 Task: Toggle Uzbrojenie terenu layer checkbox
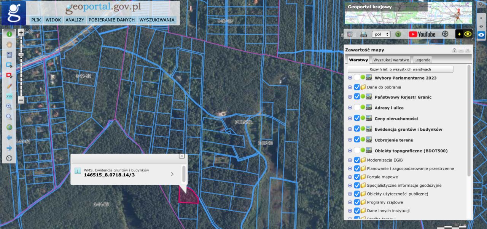357,140
